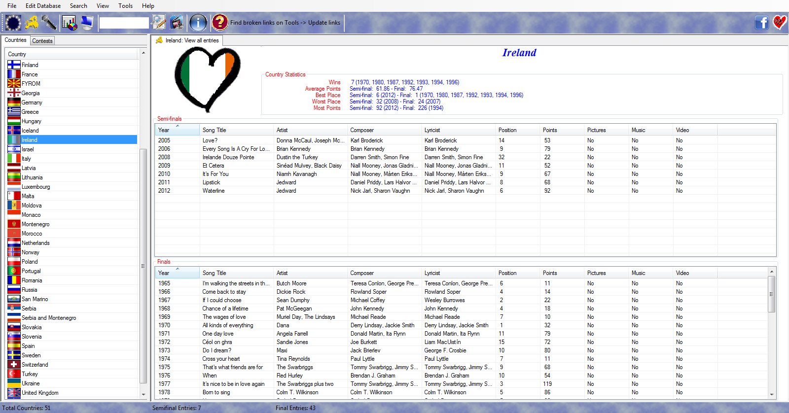Click the magnifier-and-pencil search icon

(159, 23)
